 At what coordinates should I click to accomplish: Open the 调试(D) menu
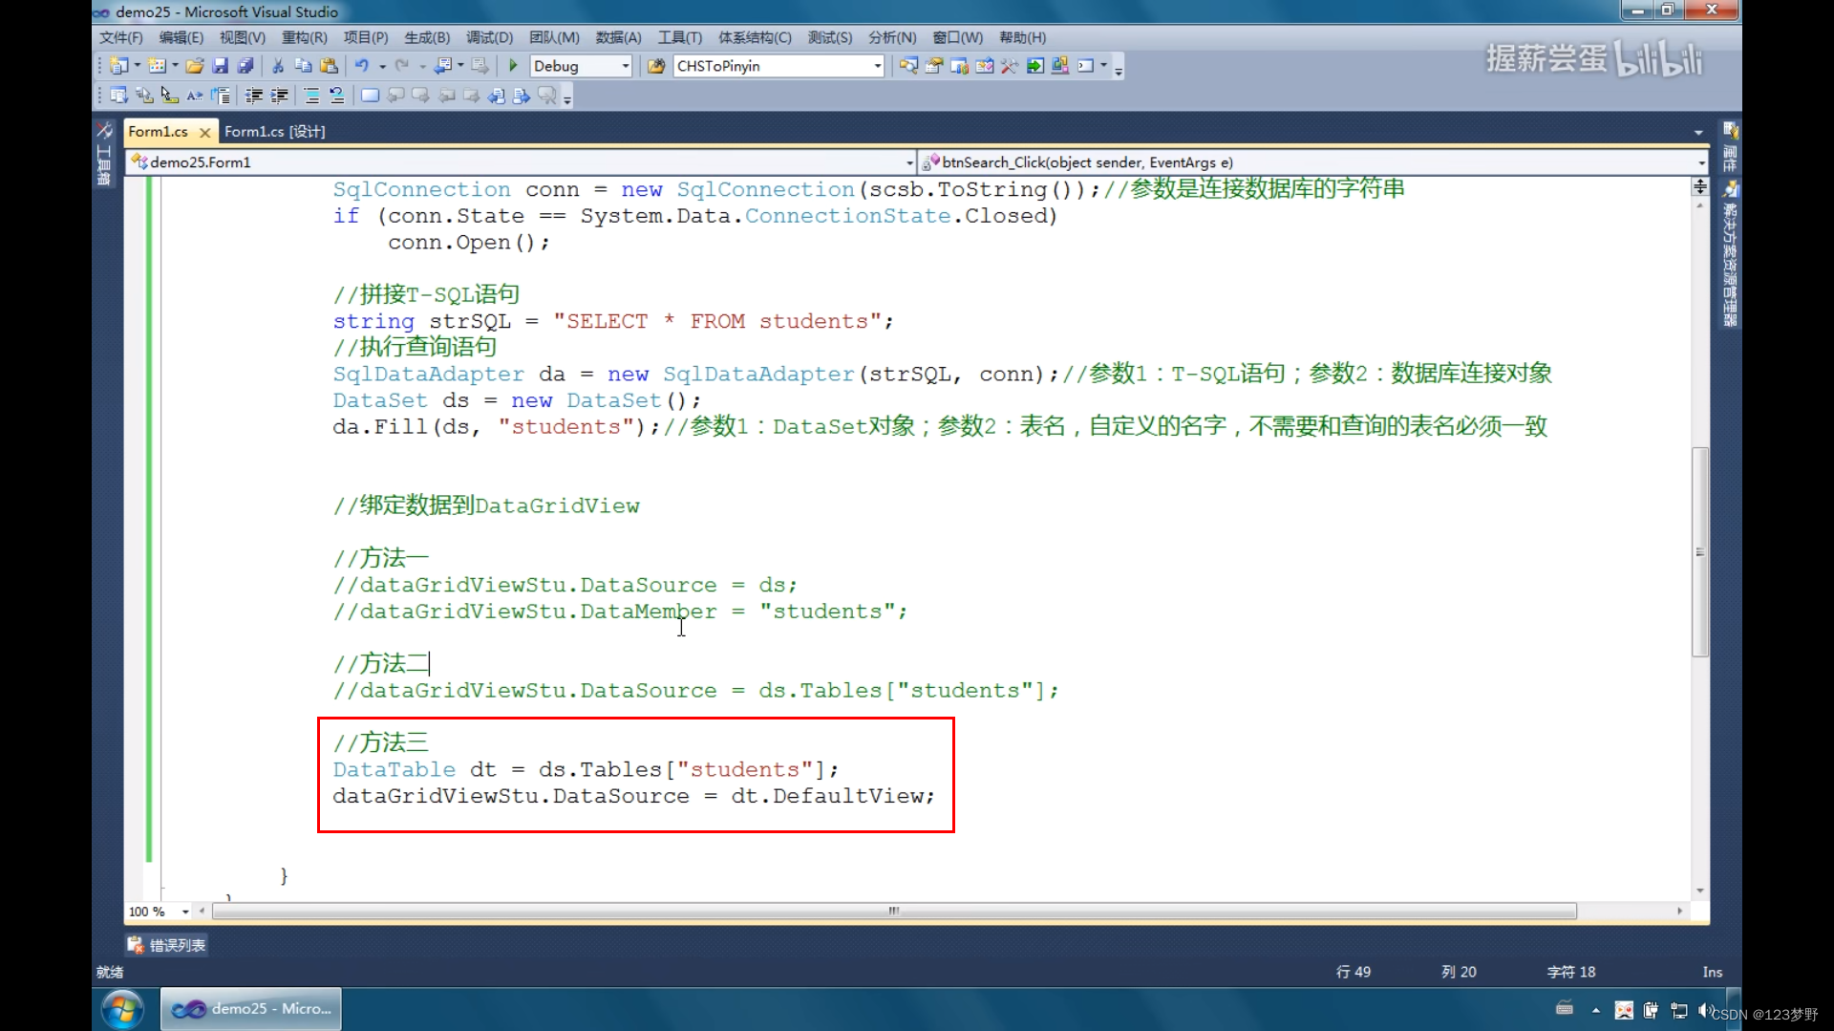(489, 37)
